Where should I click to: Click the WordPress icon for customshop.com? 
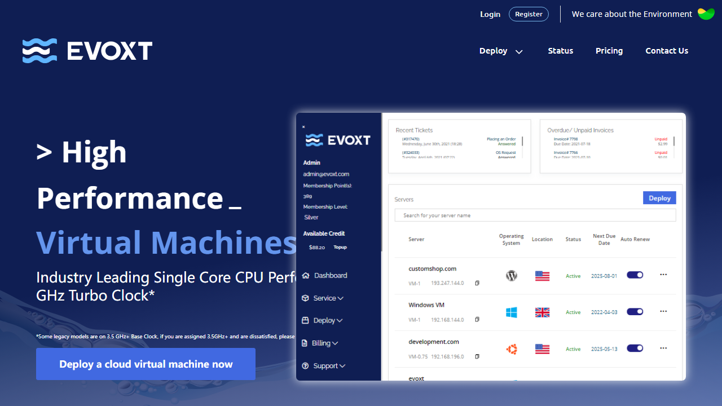(x=512, y=276)
